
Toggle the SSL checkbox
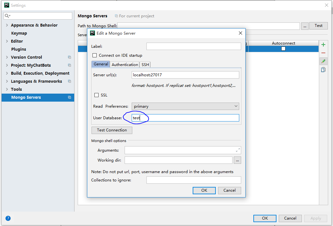click(x=96, y=95)
